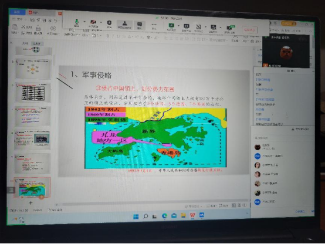
Task: Toggle bold text formatting
Action: pos(108,36)
